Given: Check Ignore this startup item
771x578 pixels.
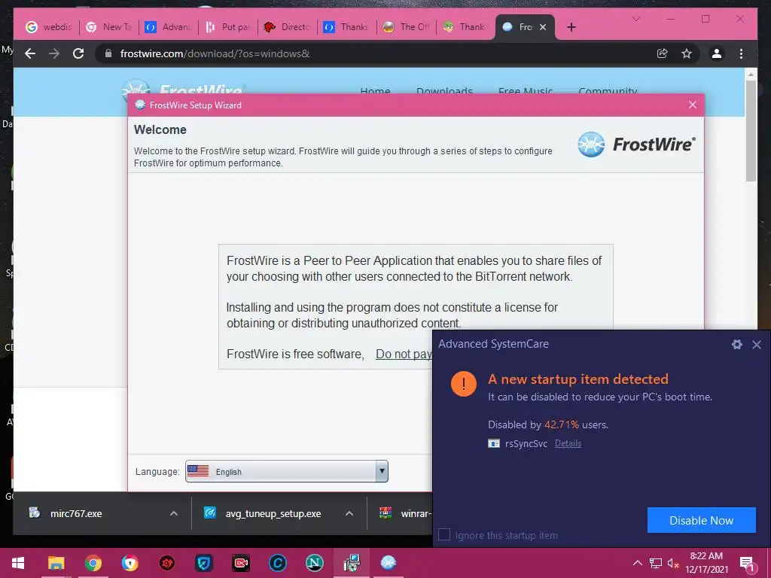Looking at the screenshot, I should coord(444,535).
